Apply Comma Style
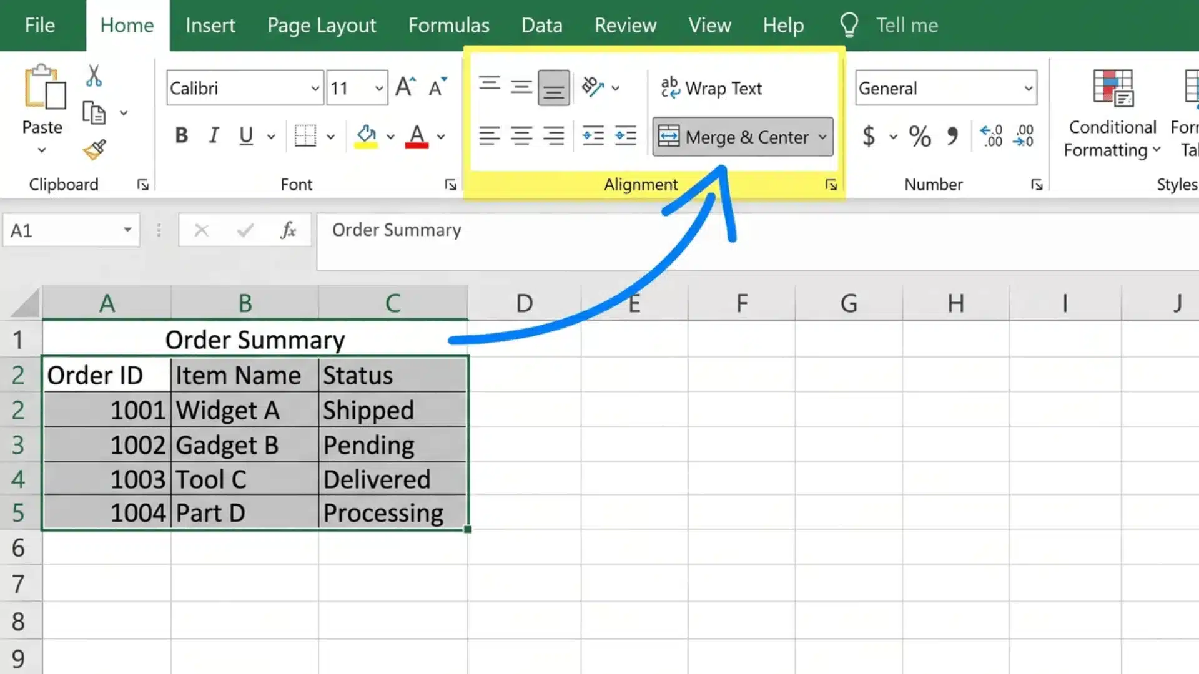This screenshot has height=674, width=1199. pyautogui.click(x=952, y=135)
